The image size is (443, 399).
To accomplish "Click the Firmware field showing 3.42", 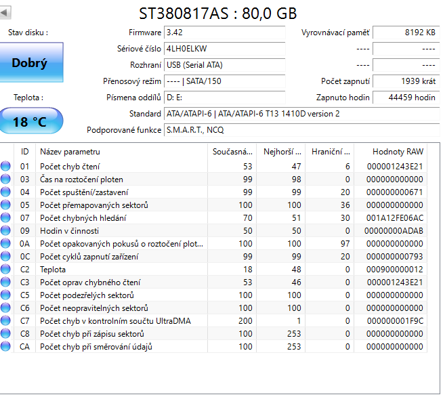I will tap(225, 33).
